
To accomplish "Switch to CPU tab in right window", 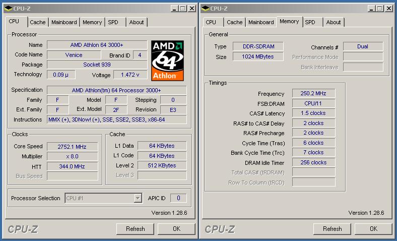I will [211, 22].
